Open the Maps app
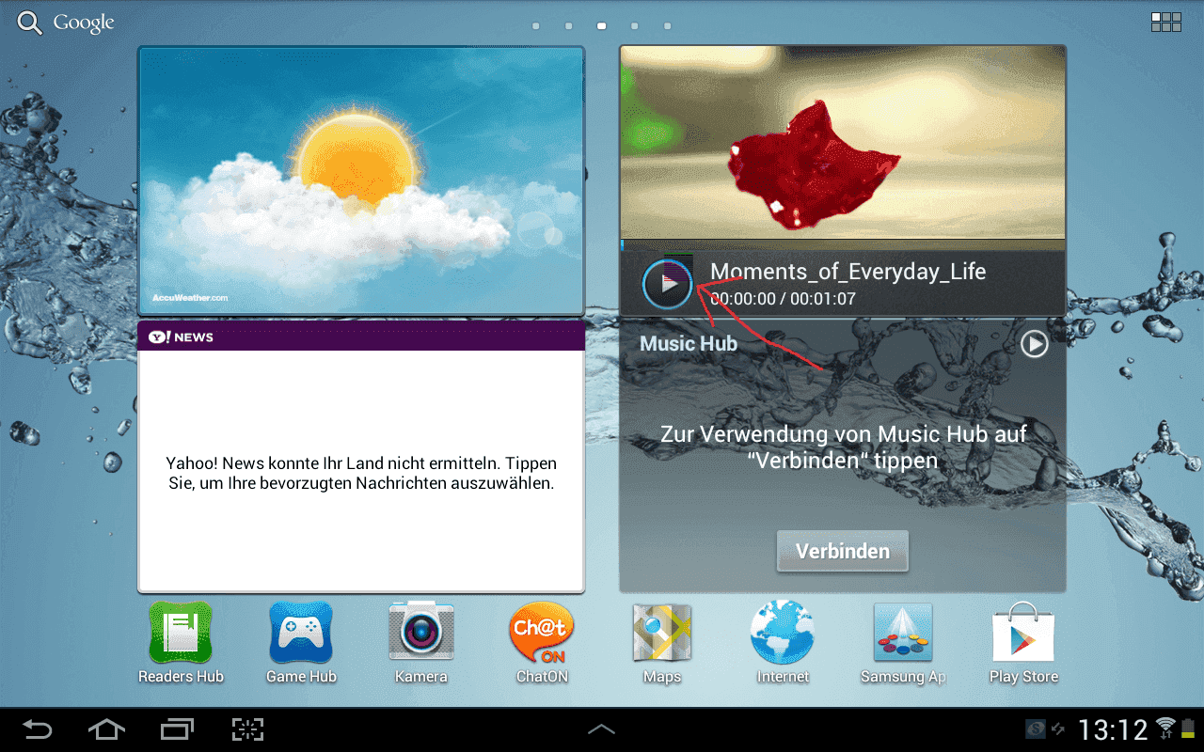The width and height of the screenshot is (1204, 752). coord(662,643)
